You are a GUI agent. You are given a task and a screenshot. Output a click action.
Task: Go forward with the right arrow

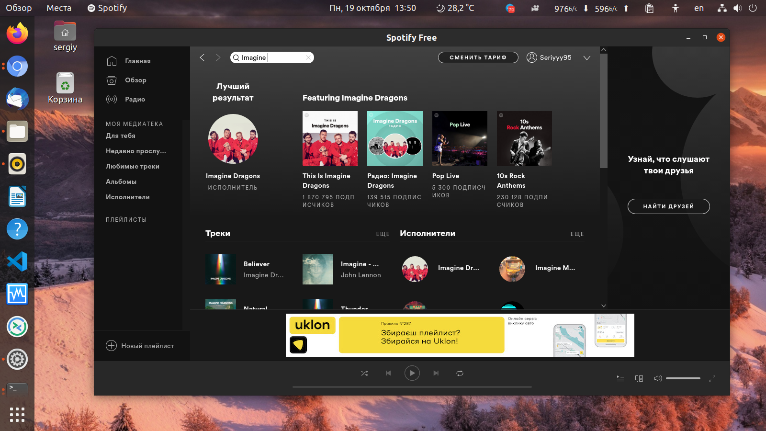tap(218, 57)
